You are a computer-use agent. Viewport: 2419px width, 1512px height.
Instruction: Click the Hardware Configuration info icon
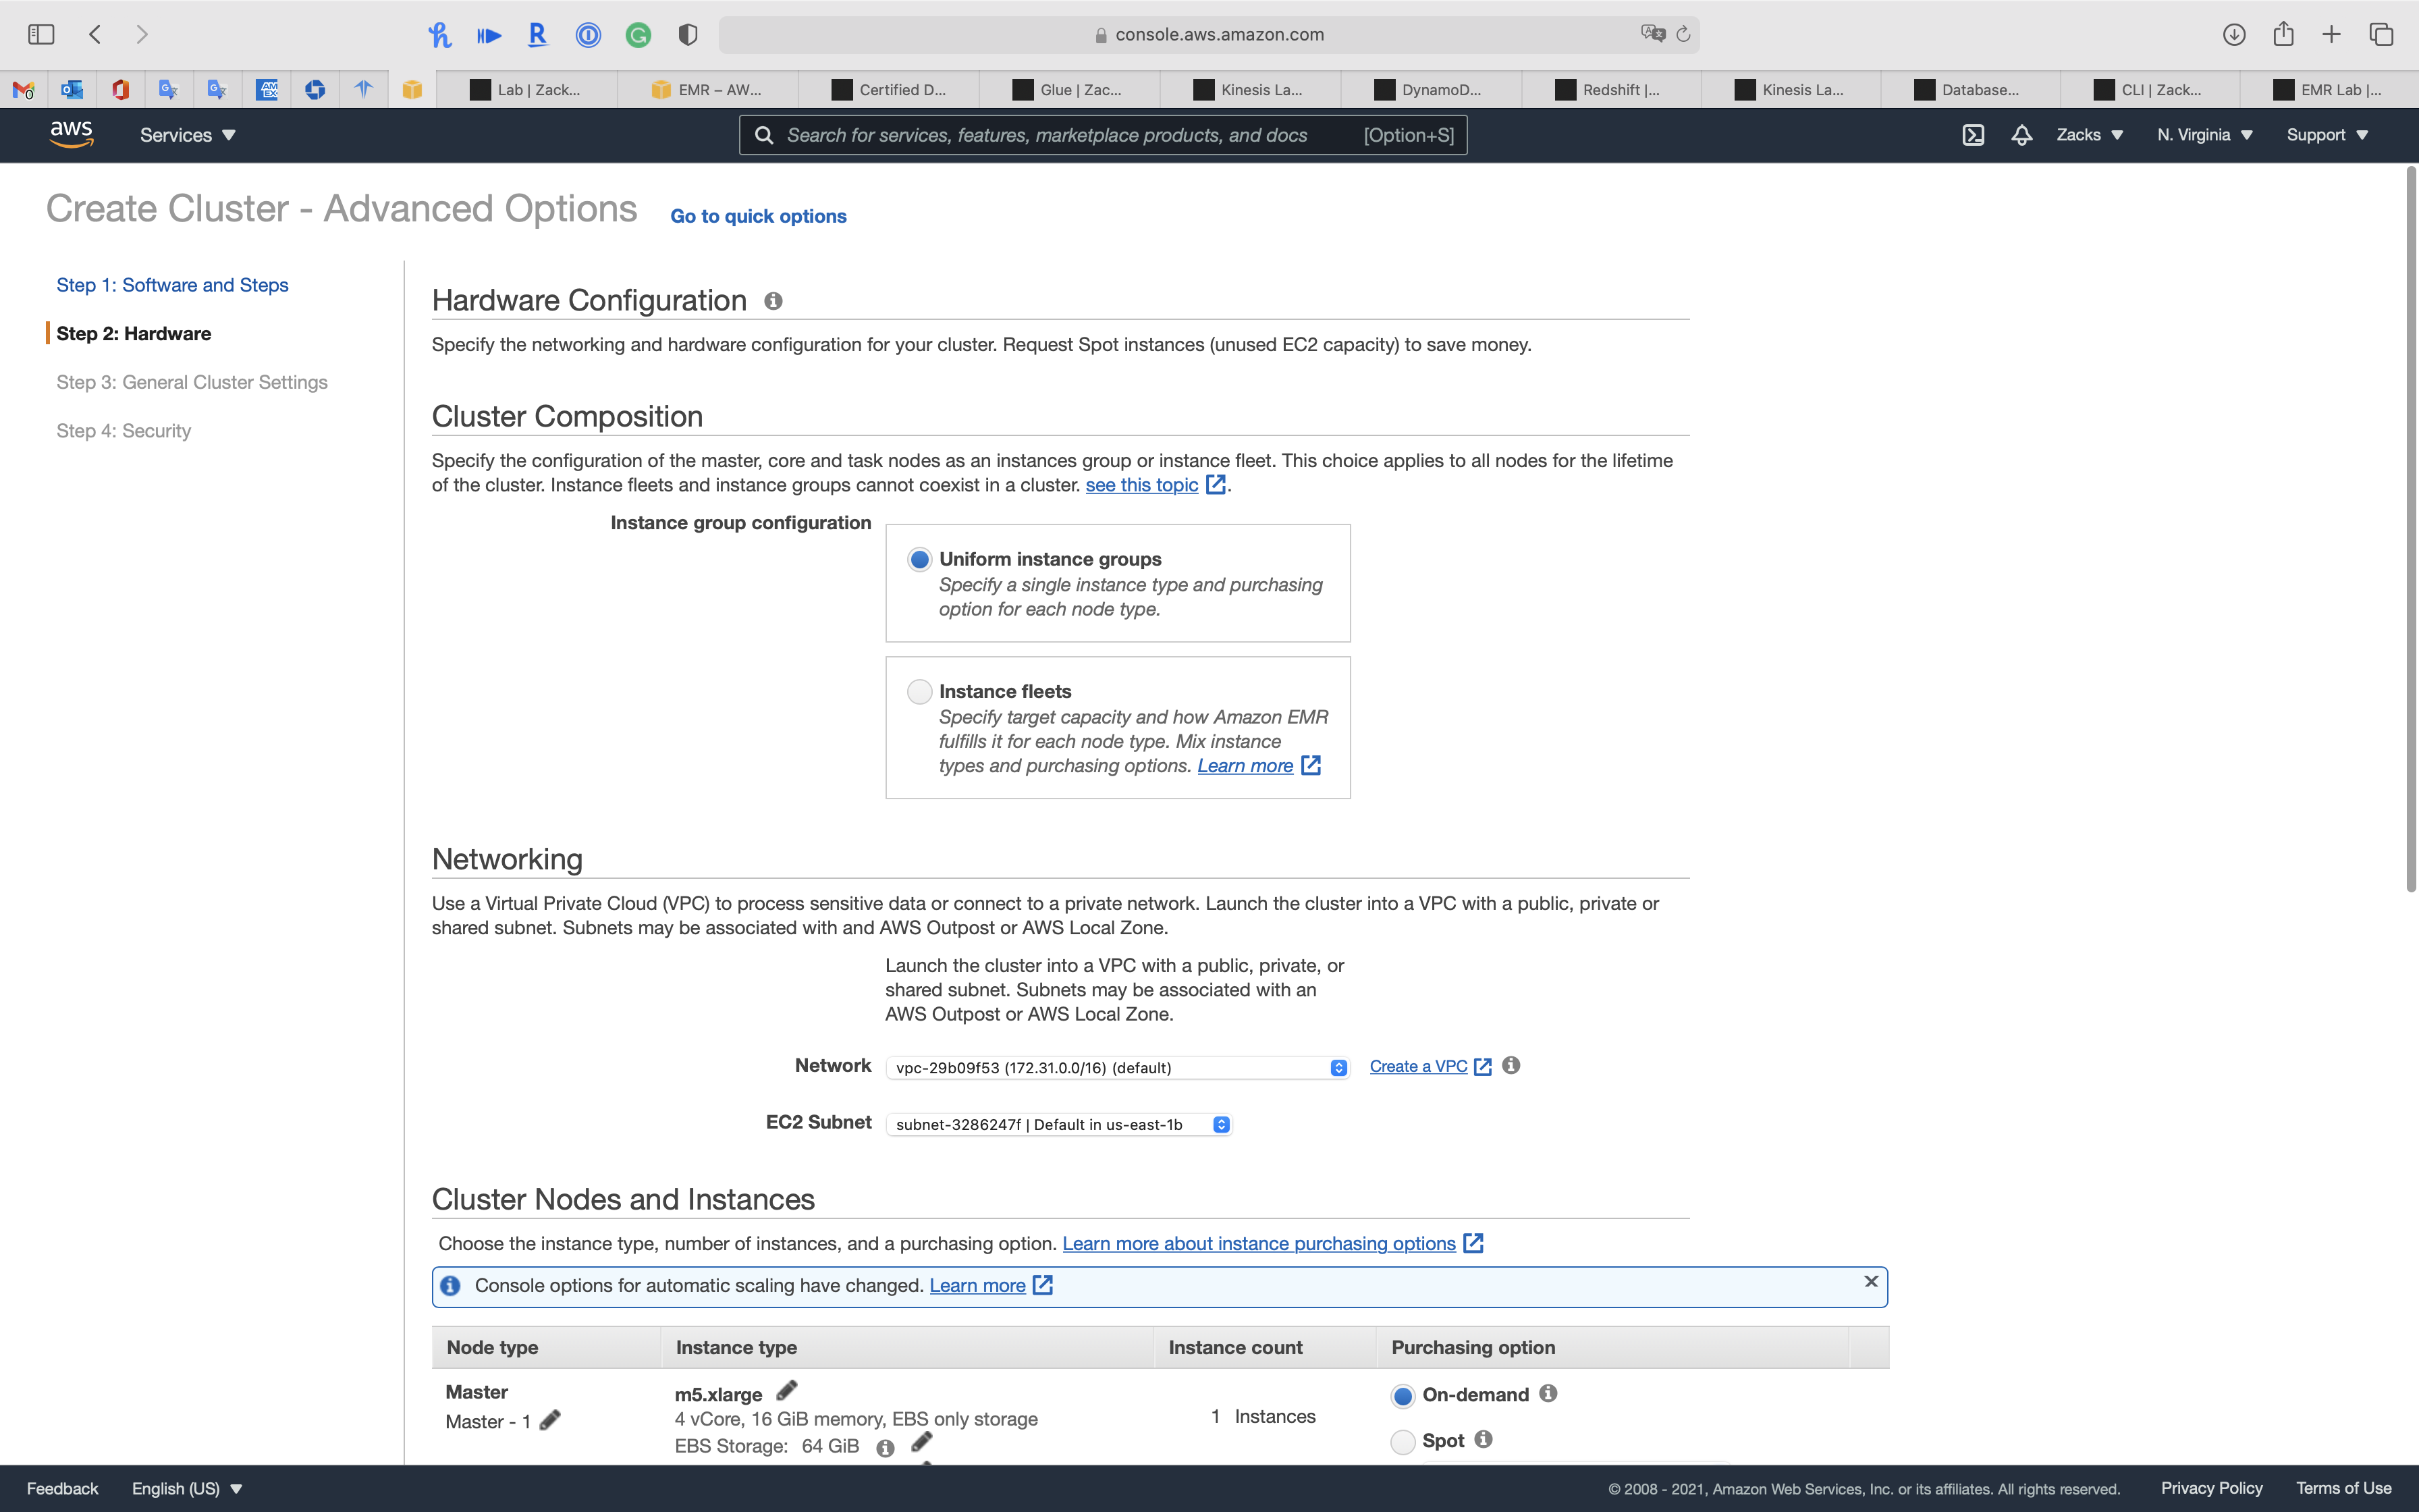(x=773, y=301)
